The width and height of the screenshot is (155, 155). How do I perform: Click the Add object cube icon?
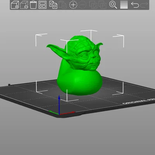[15, 5]
